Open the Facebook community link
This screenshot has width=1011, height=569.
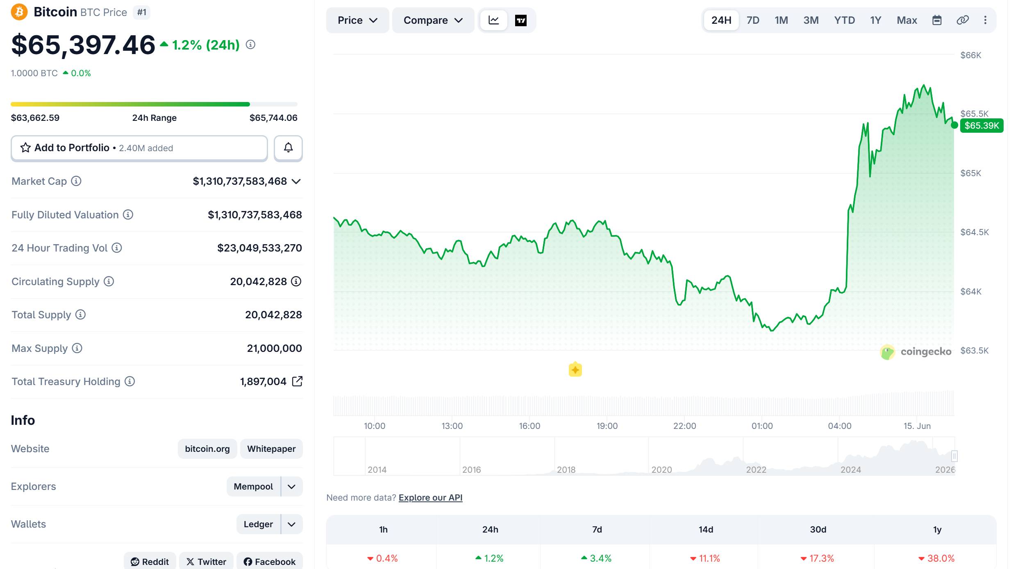[x=270, y=561]
